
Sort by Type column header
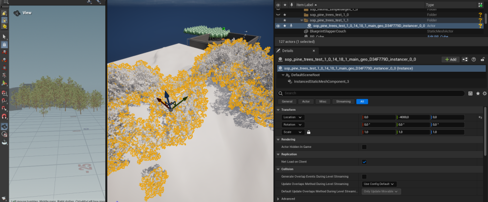[x=430, y=5]
